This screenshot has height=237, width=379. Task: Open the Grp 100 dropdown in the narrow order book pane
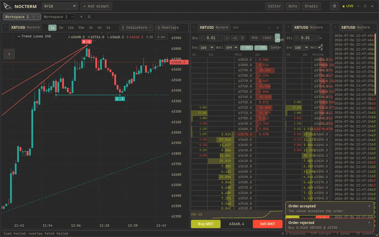301,47
